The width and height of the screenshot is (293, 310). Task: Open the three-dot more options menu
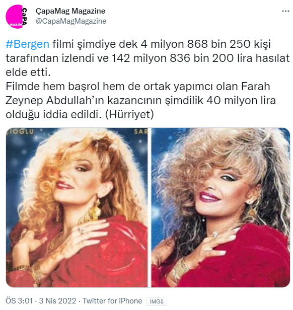[x=285, y=11]
